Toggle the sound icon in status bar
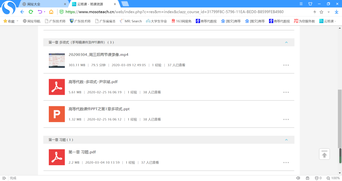The image size is (342, 181). 298,178
